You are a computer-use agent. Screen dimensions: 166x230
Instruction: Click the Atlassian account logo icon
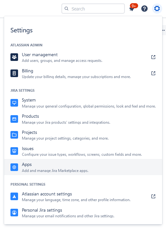click(14, 196)
